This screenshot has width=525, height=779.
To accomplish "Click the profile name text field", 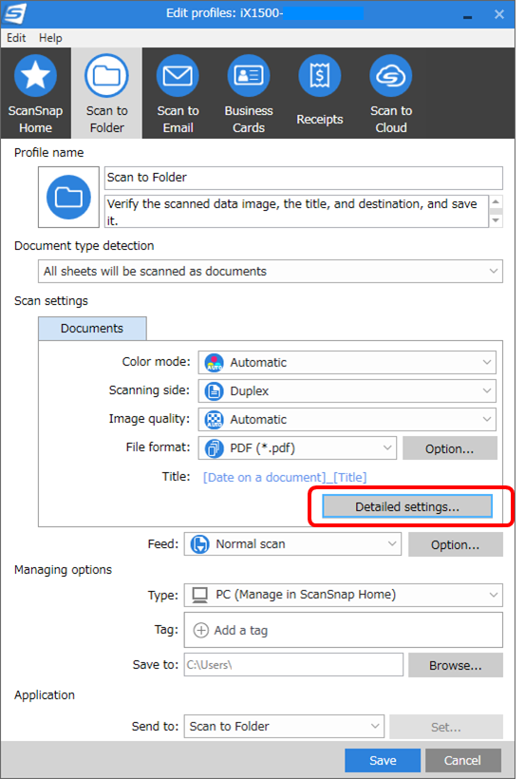I will click(304, 178).
